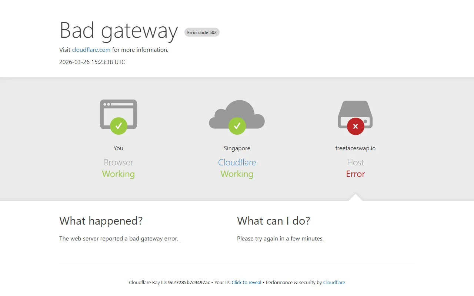This screenshot has width=474, height=296.
Task: Select the freefaceswap.io host label
Action: click(355, 148)
